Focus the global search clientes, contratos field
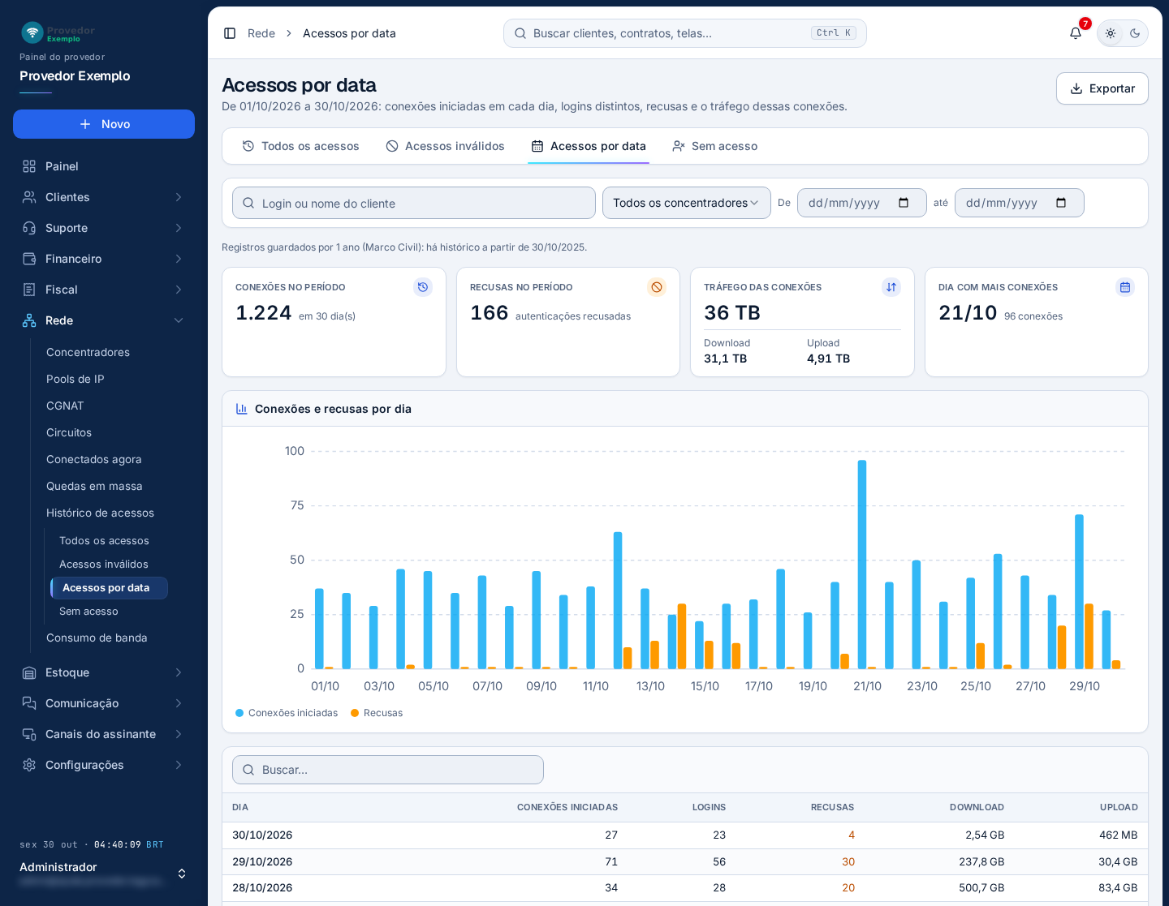 (685, 33)
